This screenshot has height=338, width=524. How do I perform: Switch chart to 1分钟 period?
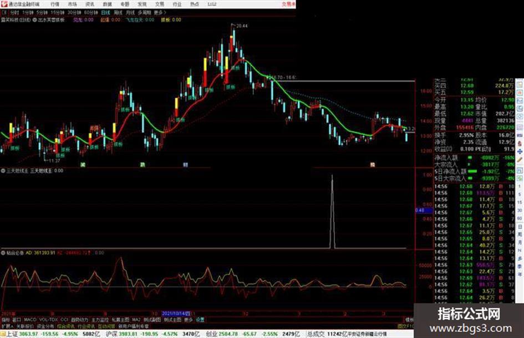[x=28, y=13]
